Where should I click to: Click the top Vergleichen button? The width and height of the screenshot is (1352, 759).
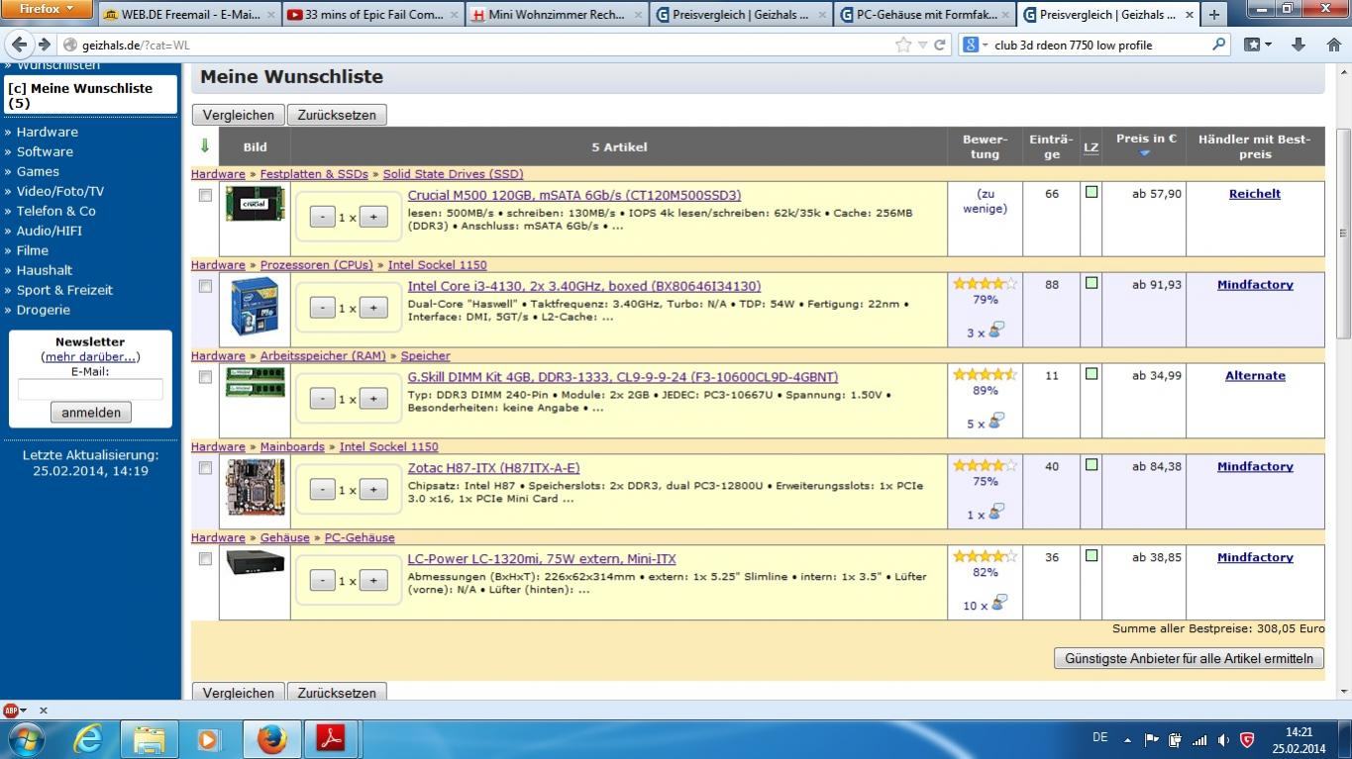click(x=238, y=115)
